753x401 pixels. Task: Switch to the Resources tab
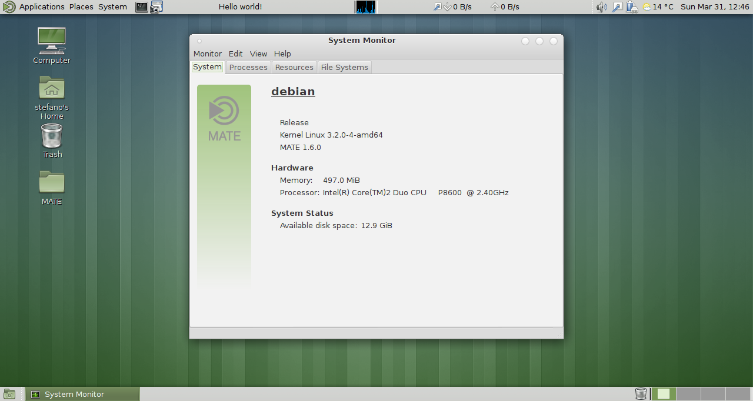pyautogui.click(x=294, y=67)
